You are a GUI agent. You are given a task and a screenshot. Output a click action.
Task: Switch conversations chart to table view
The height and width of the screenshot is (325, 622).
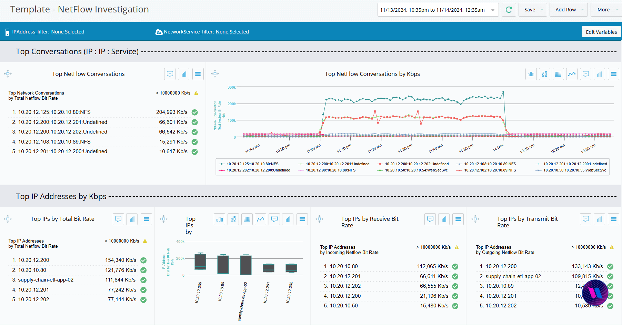(x=558, y=74)
